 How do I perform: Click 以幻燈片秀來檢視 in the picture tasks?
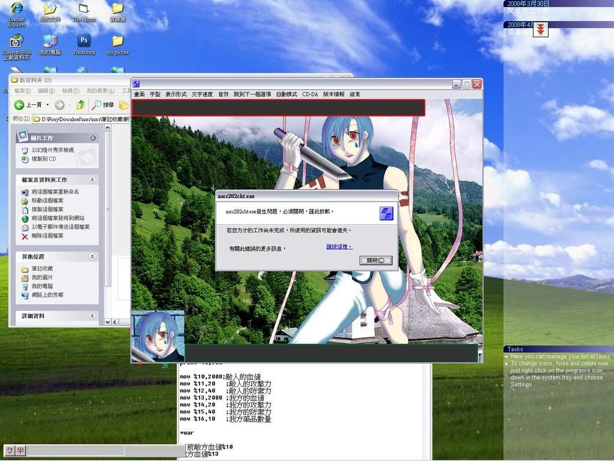click(x=48, y=149)
